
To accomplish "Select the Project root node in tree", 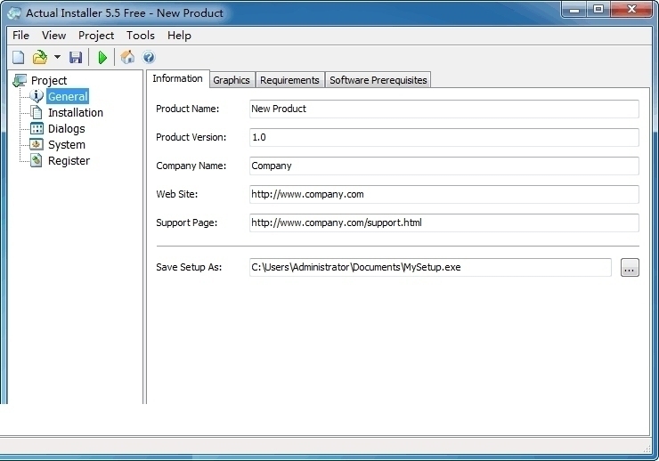I will (x=49, y=80).
